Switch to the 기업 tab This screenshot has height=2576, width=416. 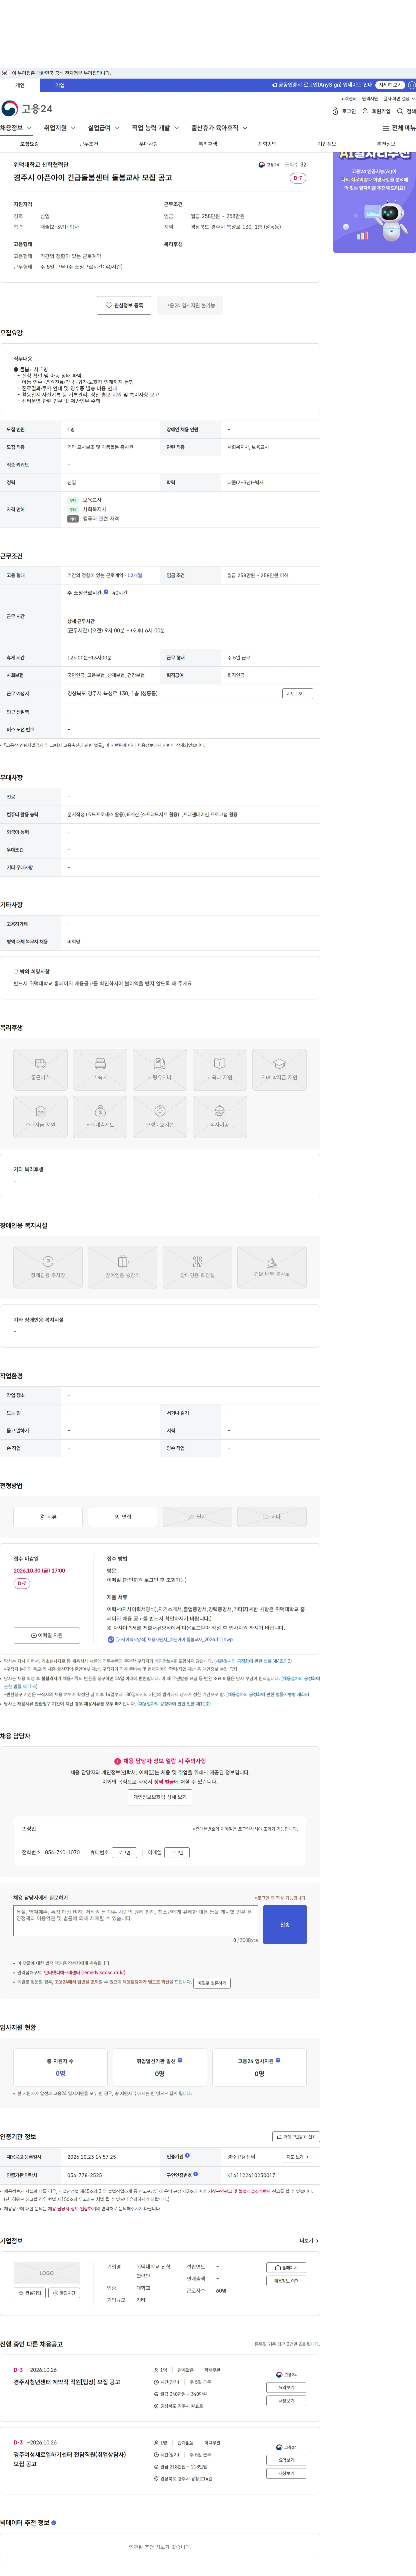coord(59,86)
